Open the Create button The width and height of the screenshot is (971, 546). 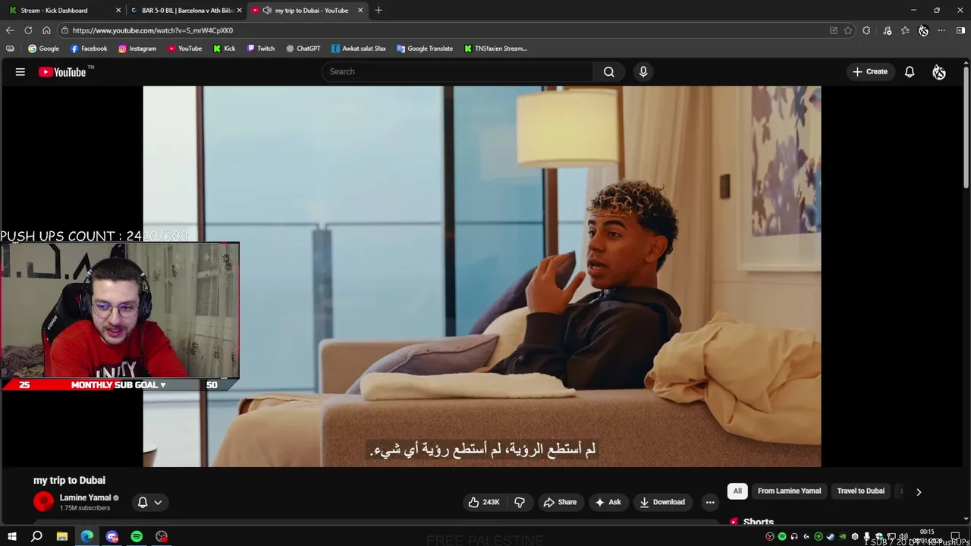(x=869, y=72)
